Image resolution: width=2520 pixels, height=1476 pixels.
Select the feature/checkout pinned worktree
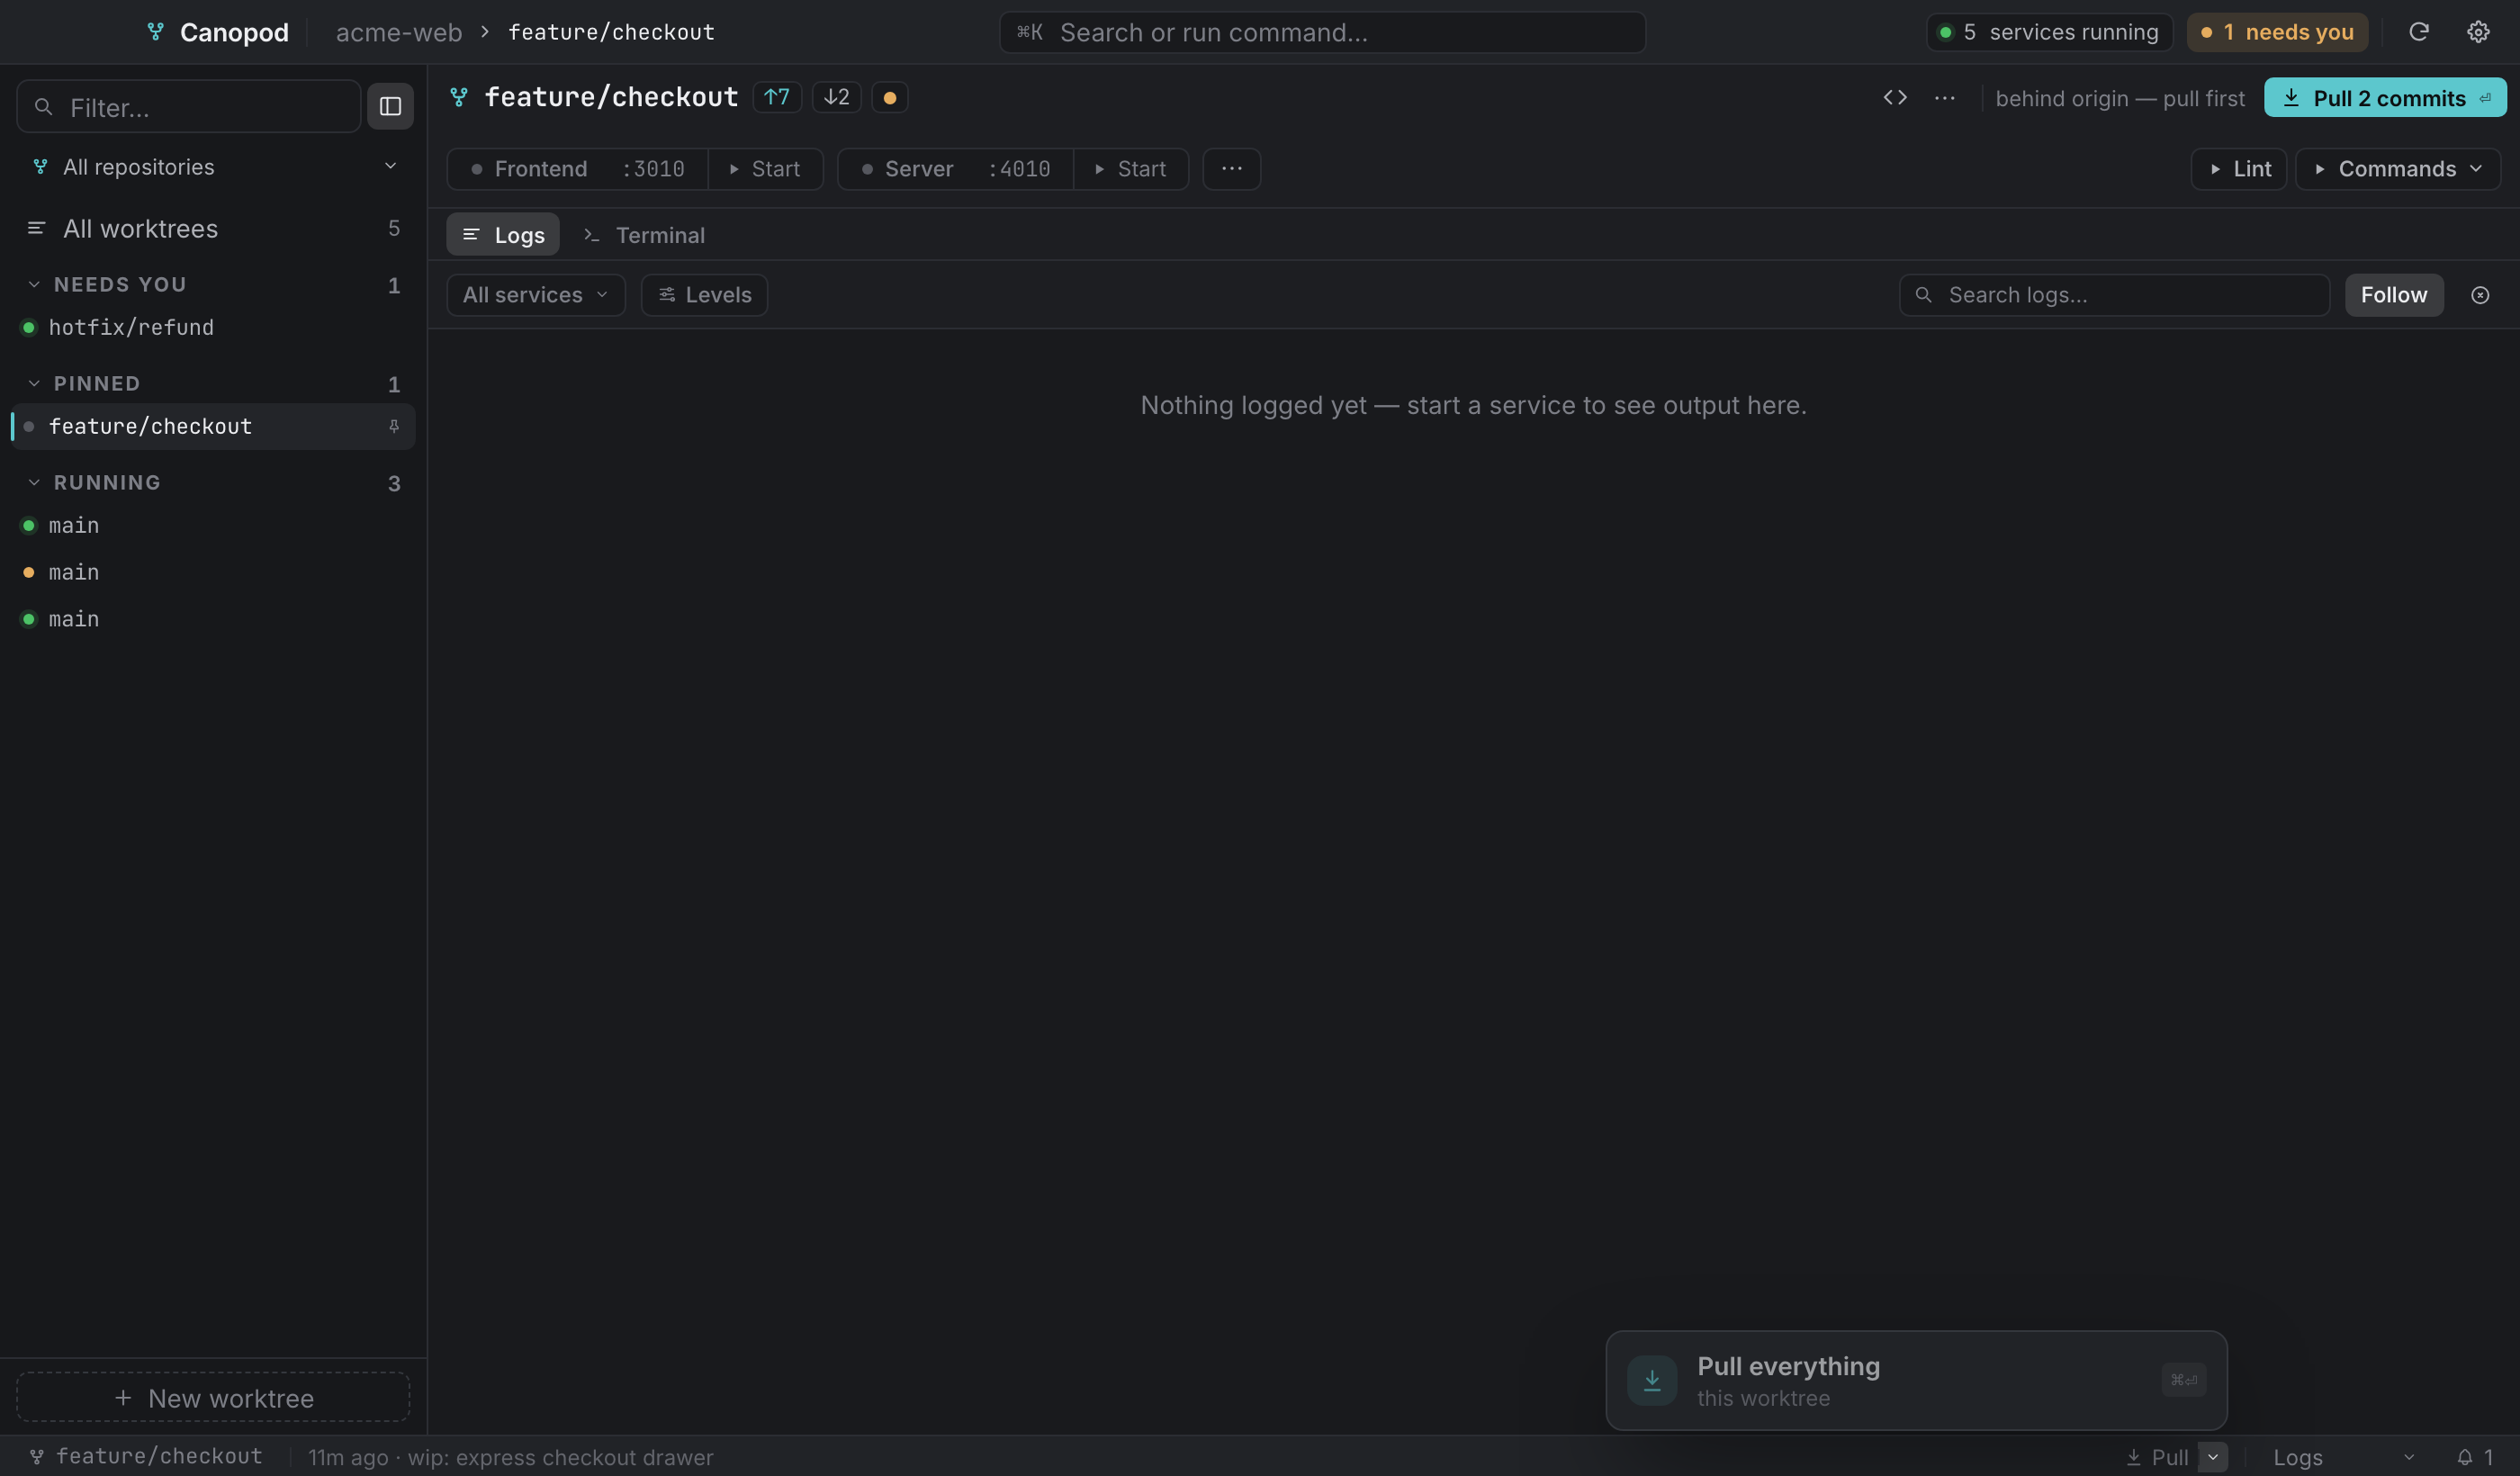(214, 426)
